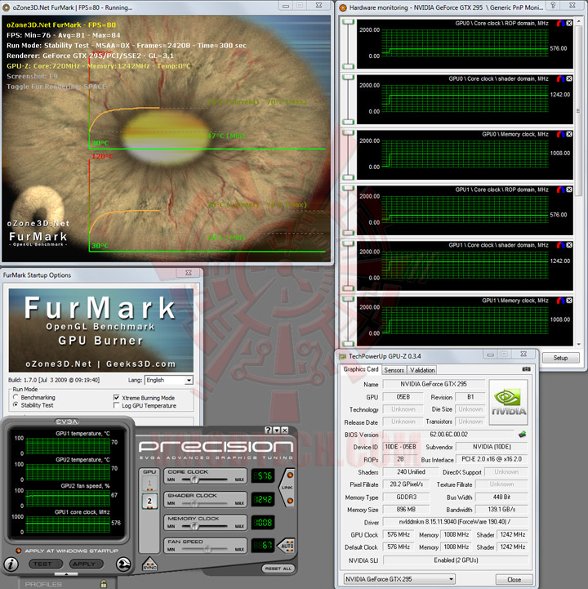588x589 pixels.
Task: Click the Core Clock slider handle
Action: tap(194, 480)
